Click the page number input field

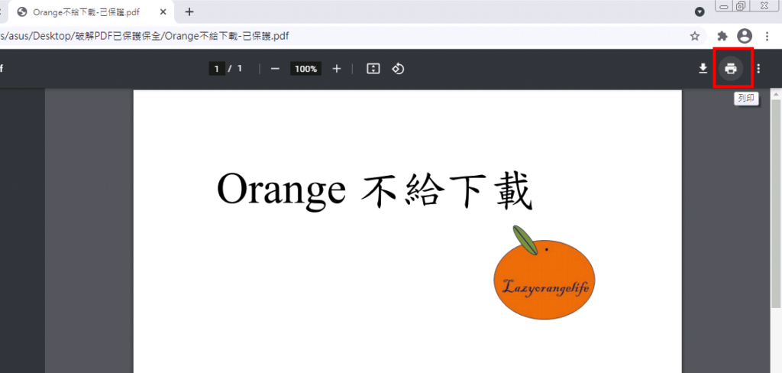click(x=217, y=69)
